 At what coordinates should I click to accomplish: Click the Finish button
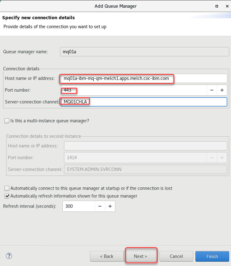[x=212, y=256]
